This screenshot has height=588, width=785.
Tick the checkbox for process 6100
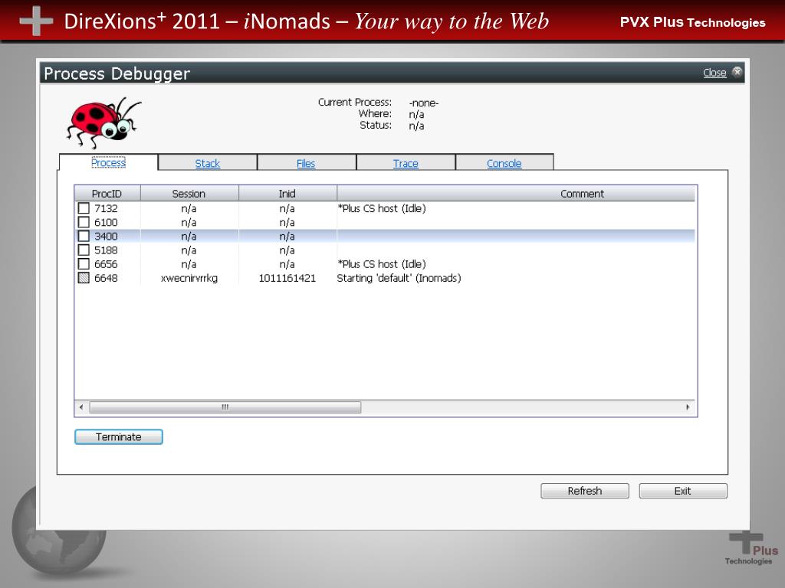click(x=84, y=222)
